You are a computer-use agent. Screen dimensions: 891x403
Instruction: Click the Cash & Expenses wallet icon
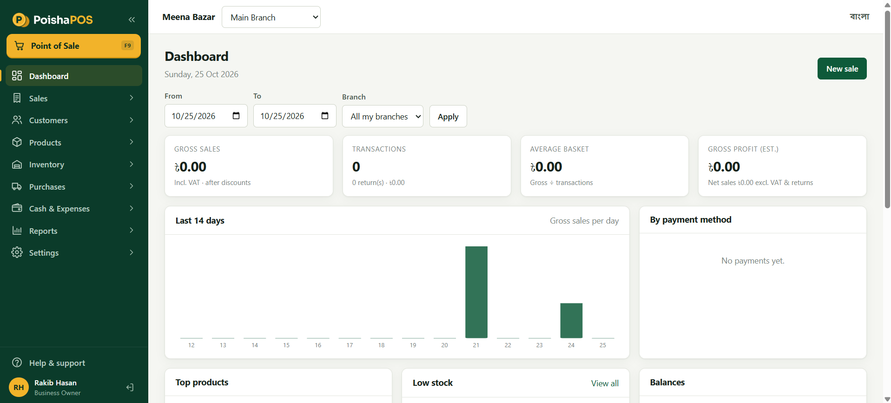coord(17,208)
